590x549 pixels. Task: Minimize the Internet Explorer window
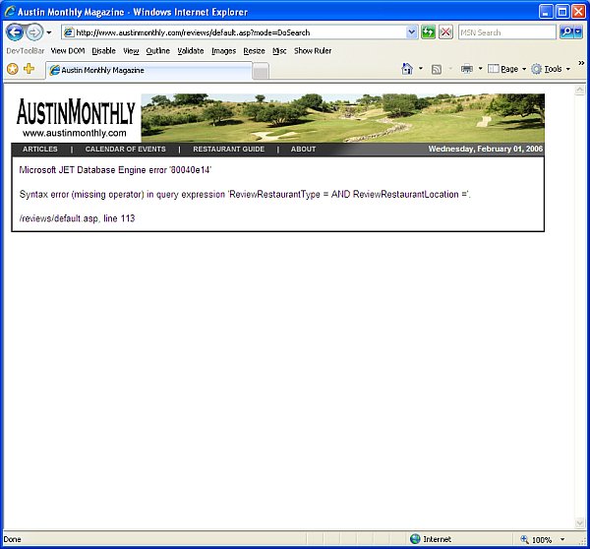546,12
